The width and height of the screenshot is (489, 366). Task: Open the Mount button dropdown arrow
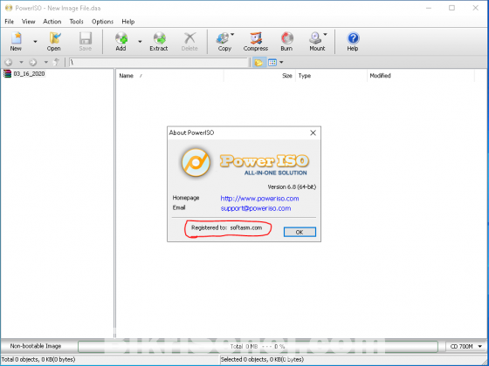coord(325,35)
